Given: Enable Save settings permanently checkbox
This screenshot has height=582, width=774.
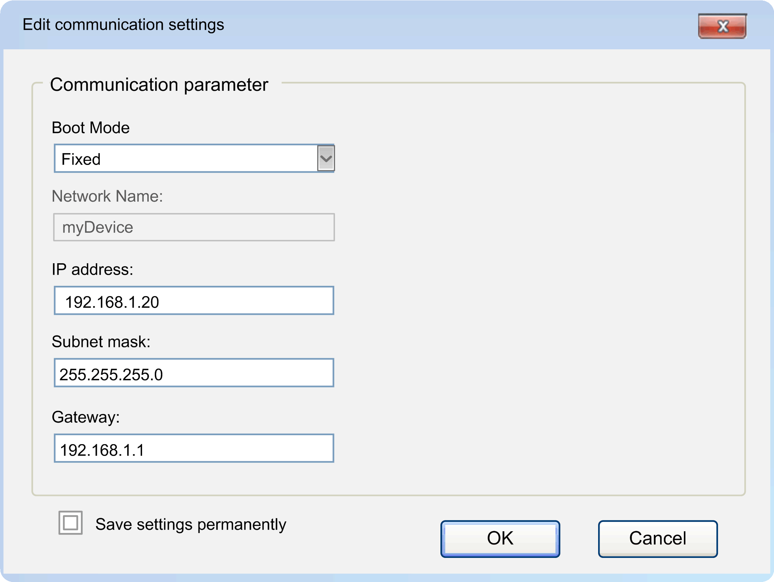Looking at the screenshot, I should click(x=70, y=523).
